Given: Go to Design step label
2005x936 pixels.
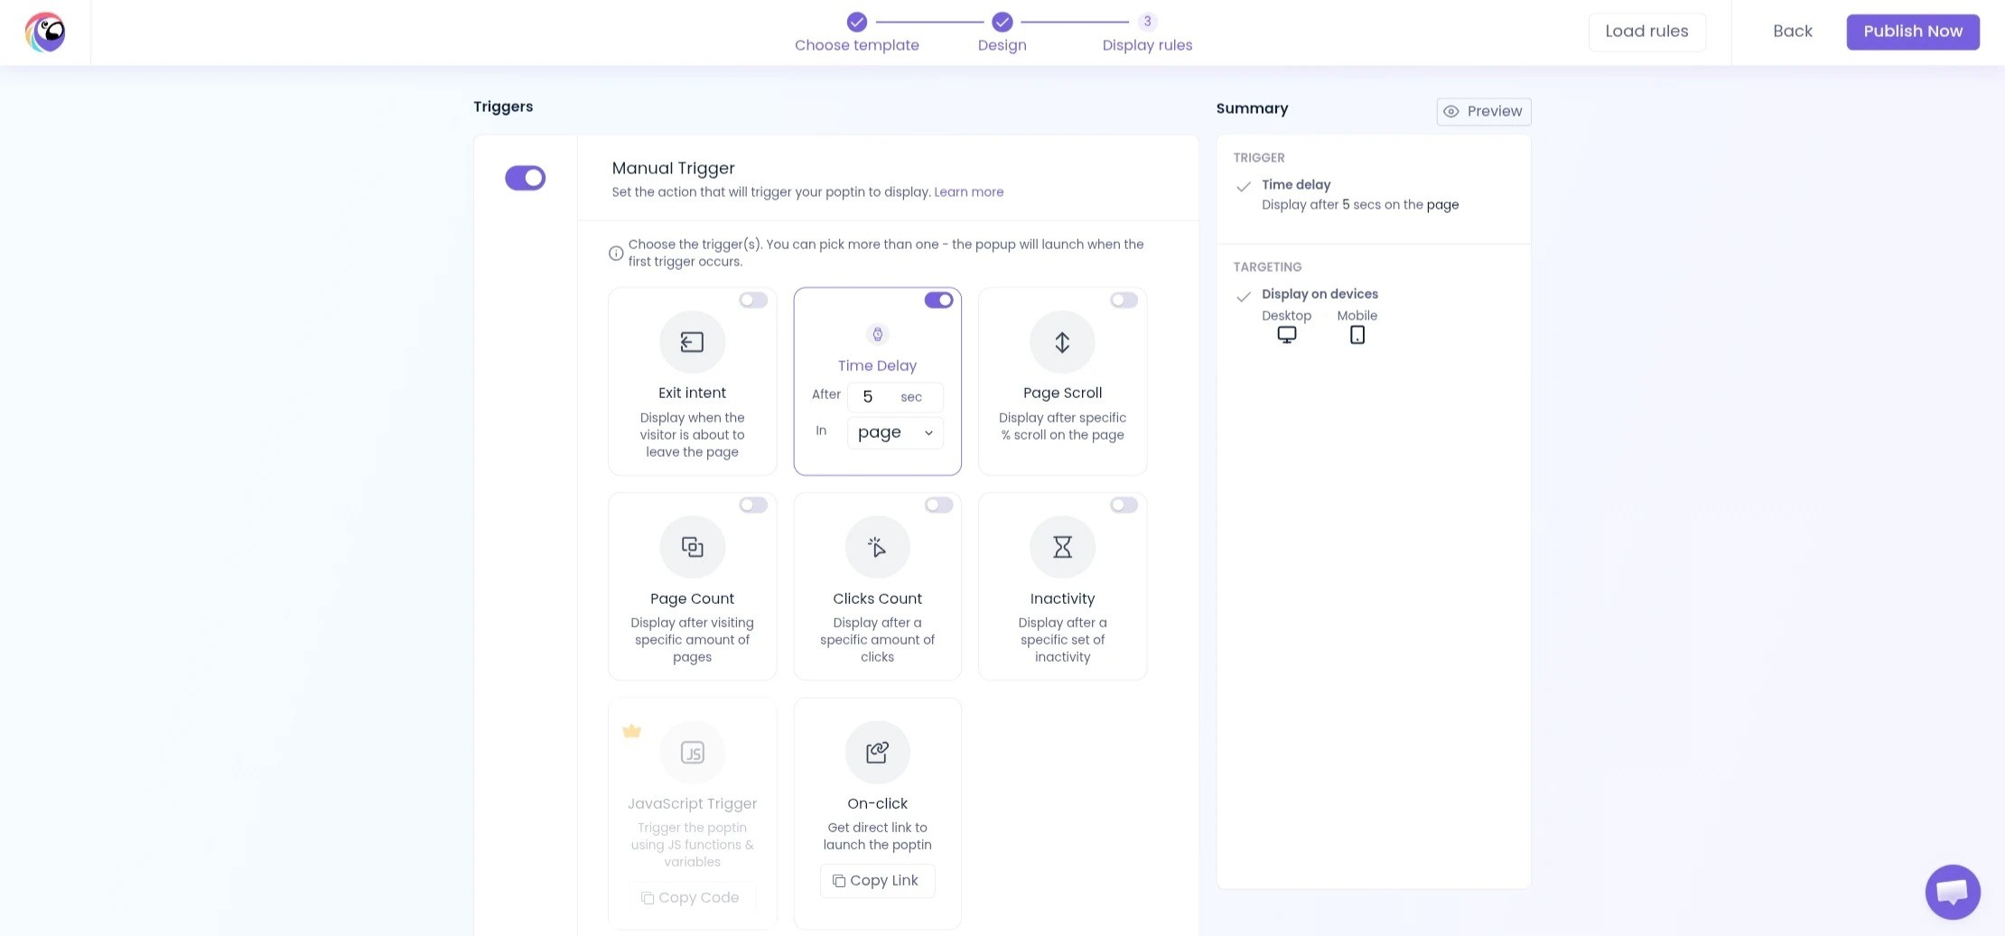Looking at the screenshot, I should [x=1002, y=45].
